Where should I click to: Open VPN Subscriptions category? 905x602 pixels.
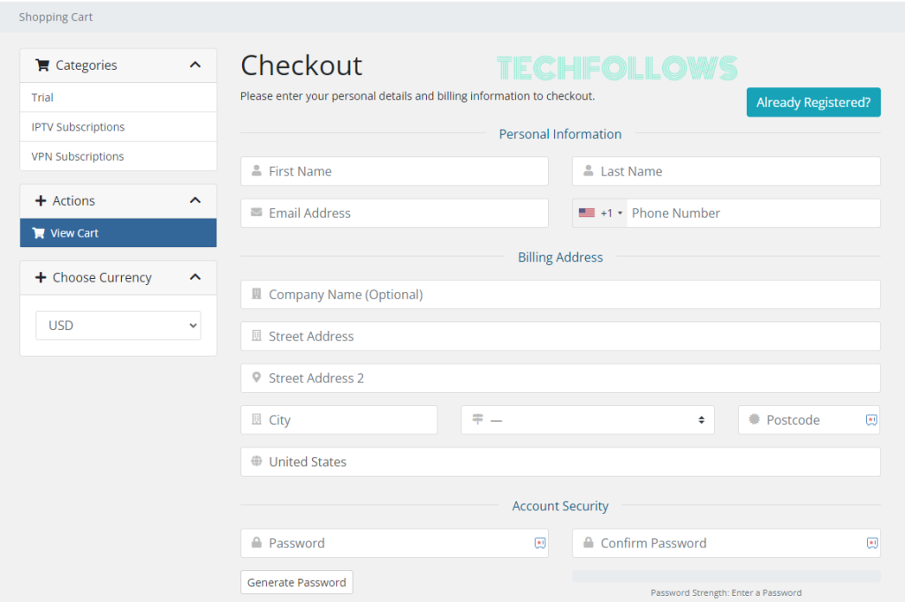118,156
